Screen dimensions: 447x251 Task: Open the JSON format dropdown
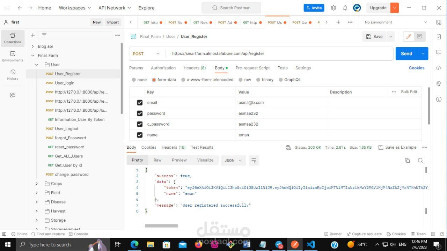click(233, 160)
